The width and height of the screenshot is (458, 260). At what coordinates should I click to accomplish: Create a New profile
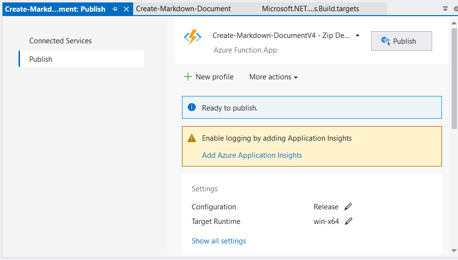tap(209, 77)
